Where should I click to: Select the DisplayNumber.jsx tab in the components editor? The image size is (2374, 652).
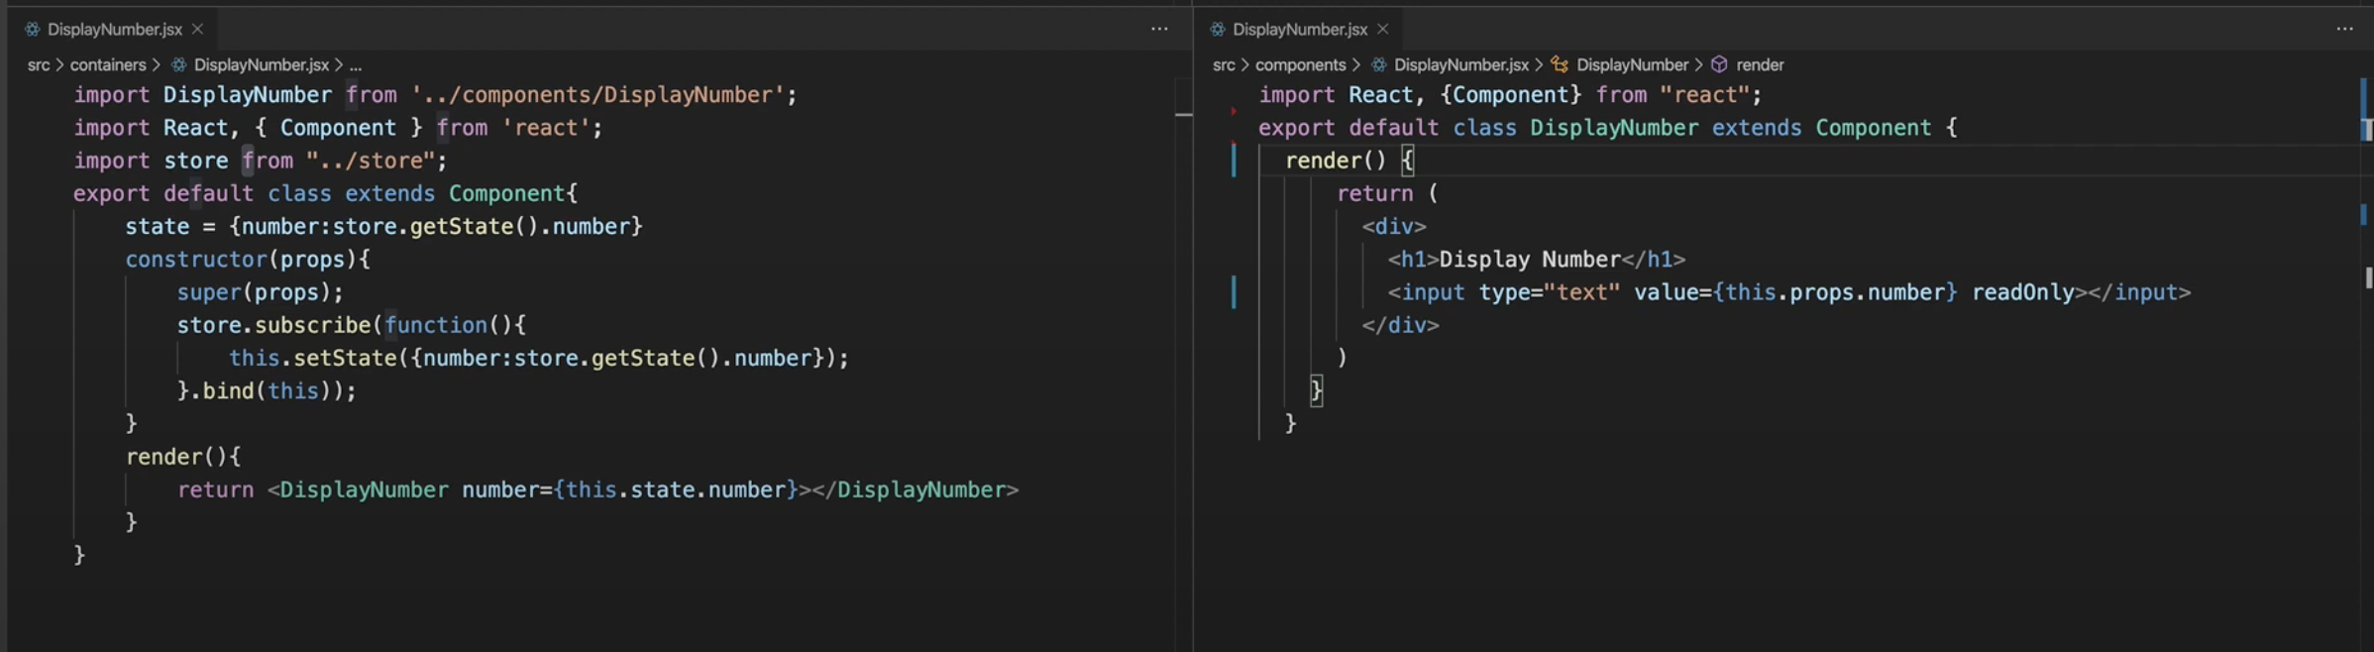[1299, 30]
